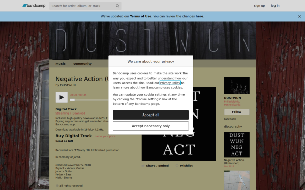Click Buy Digital Track
305x190 pixels.
point(74,136)
